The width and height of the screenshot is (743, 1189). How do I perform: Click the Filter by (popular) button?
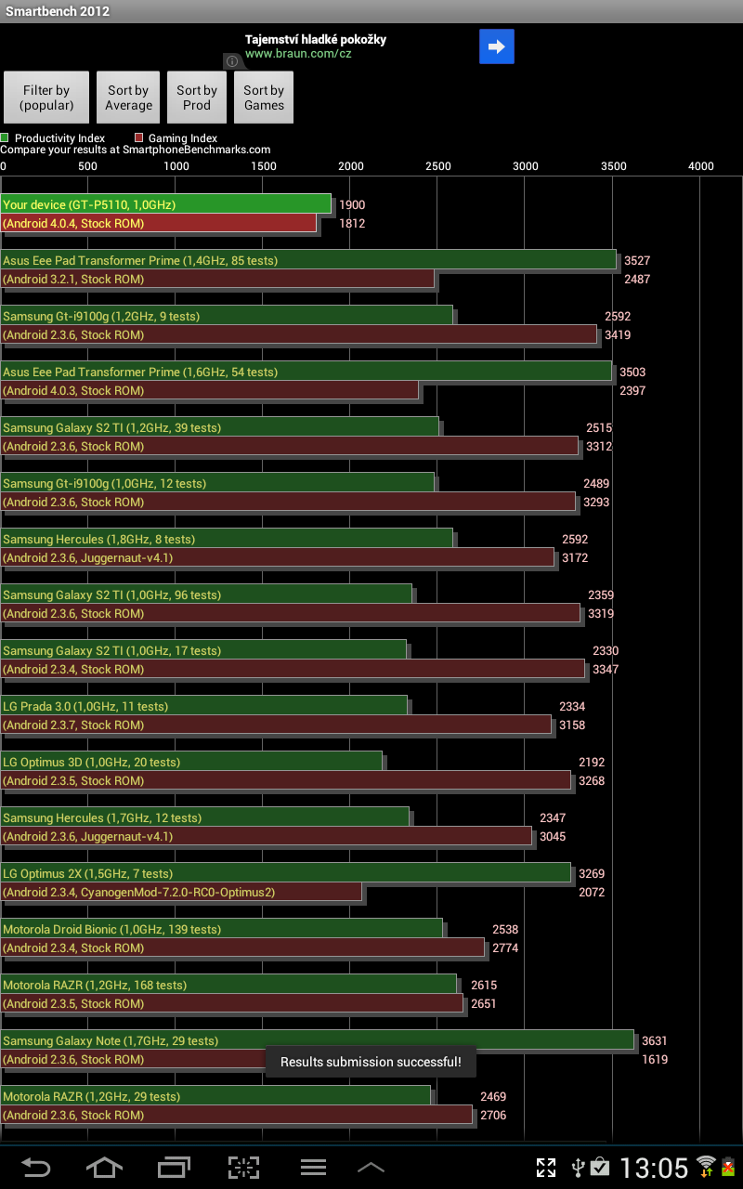tap(46, 98)
